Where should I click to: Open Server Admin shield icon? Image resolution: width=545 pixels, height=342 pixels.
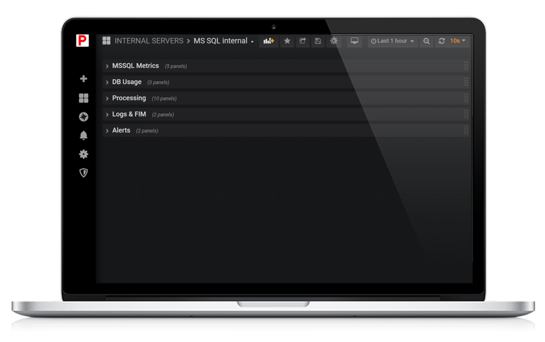click(84, 173)
